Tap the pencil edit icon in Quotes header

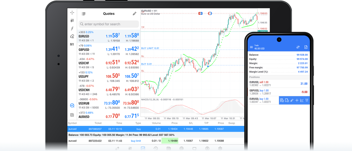[x=134, y=14]
